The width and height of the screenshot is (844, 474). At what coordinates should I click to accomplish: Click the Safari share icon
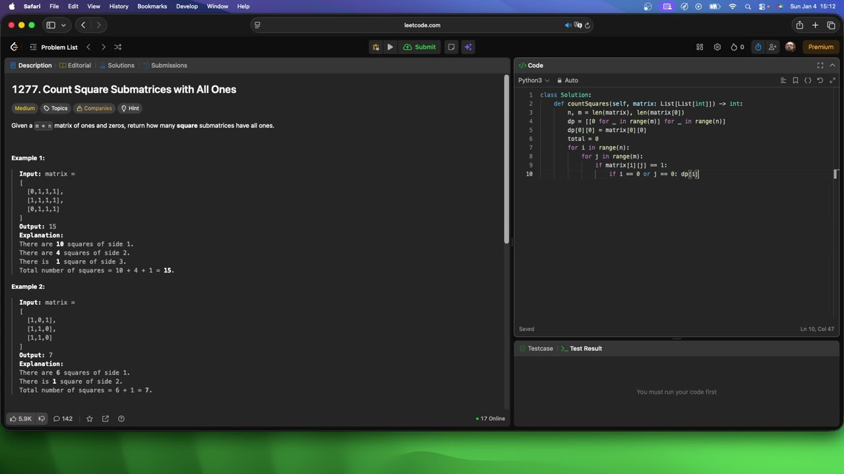pos(799,25)
